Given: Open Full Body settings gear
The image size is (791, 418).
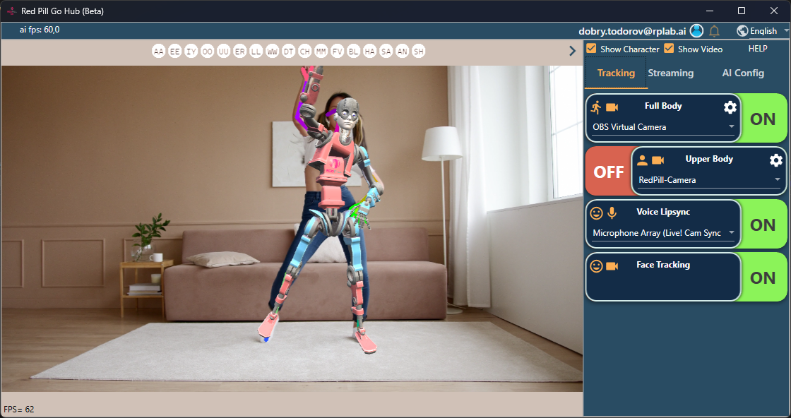Looking at the screenshot, I should click(x=730, y=107).
